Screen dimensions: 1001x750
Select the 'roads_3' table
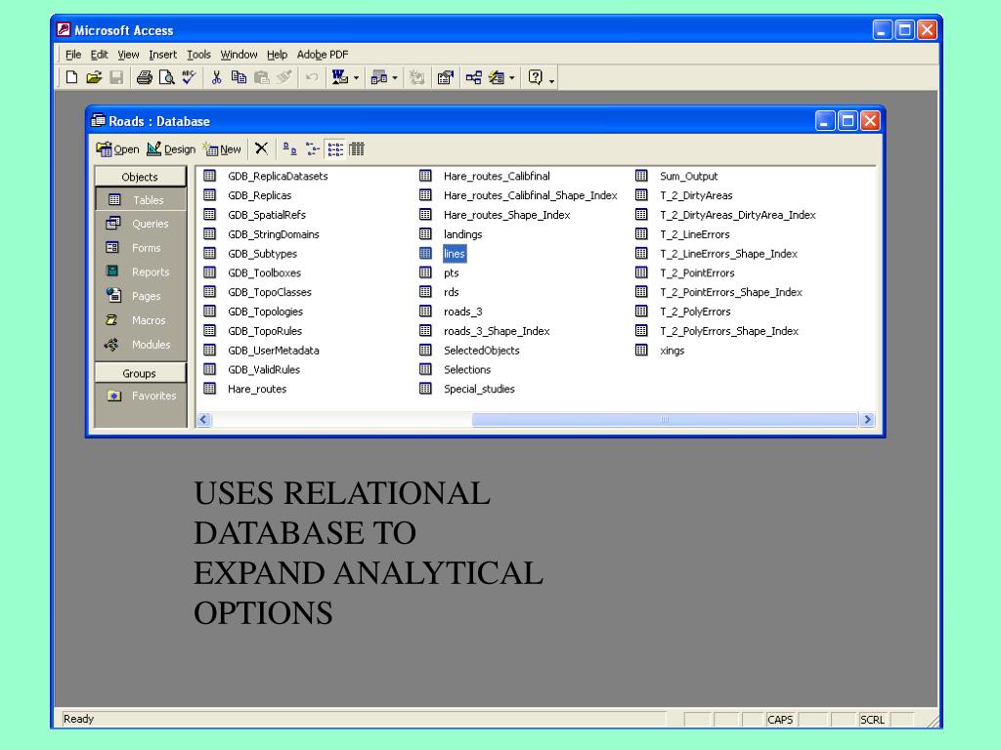click(x=462, y=312)
